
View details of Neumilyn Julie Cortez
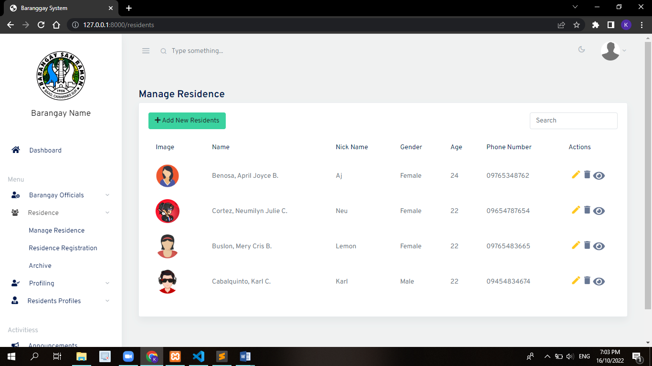tap(599, 210)
